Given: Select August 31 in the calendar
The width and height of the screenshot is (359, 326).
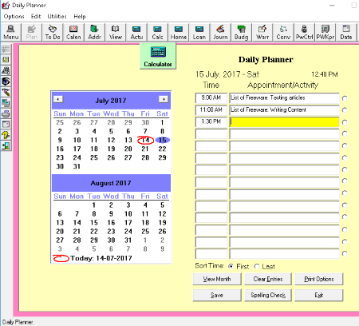Looking at the screenshot, I should point(128,241).
